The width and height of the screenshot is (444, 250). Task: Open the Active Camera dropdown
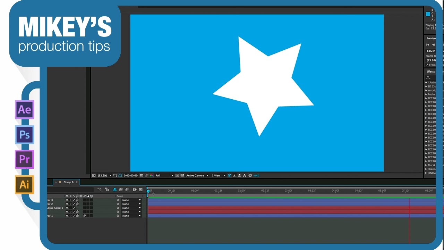[x=197, y=175]
